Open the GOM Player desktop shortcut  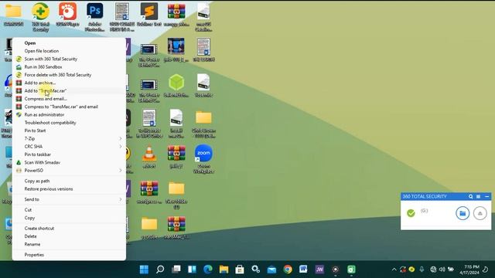click(67, 14)
